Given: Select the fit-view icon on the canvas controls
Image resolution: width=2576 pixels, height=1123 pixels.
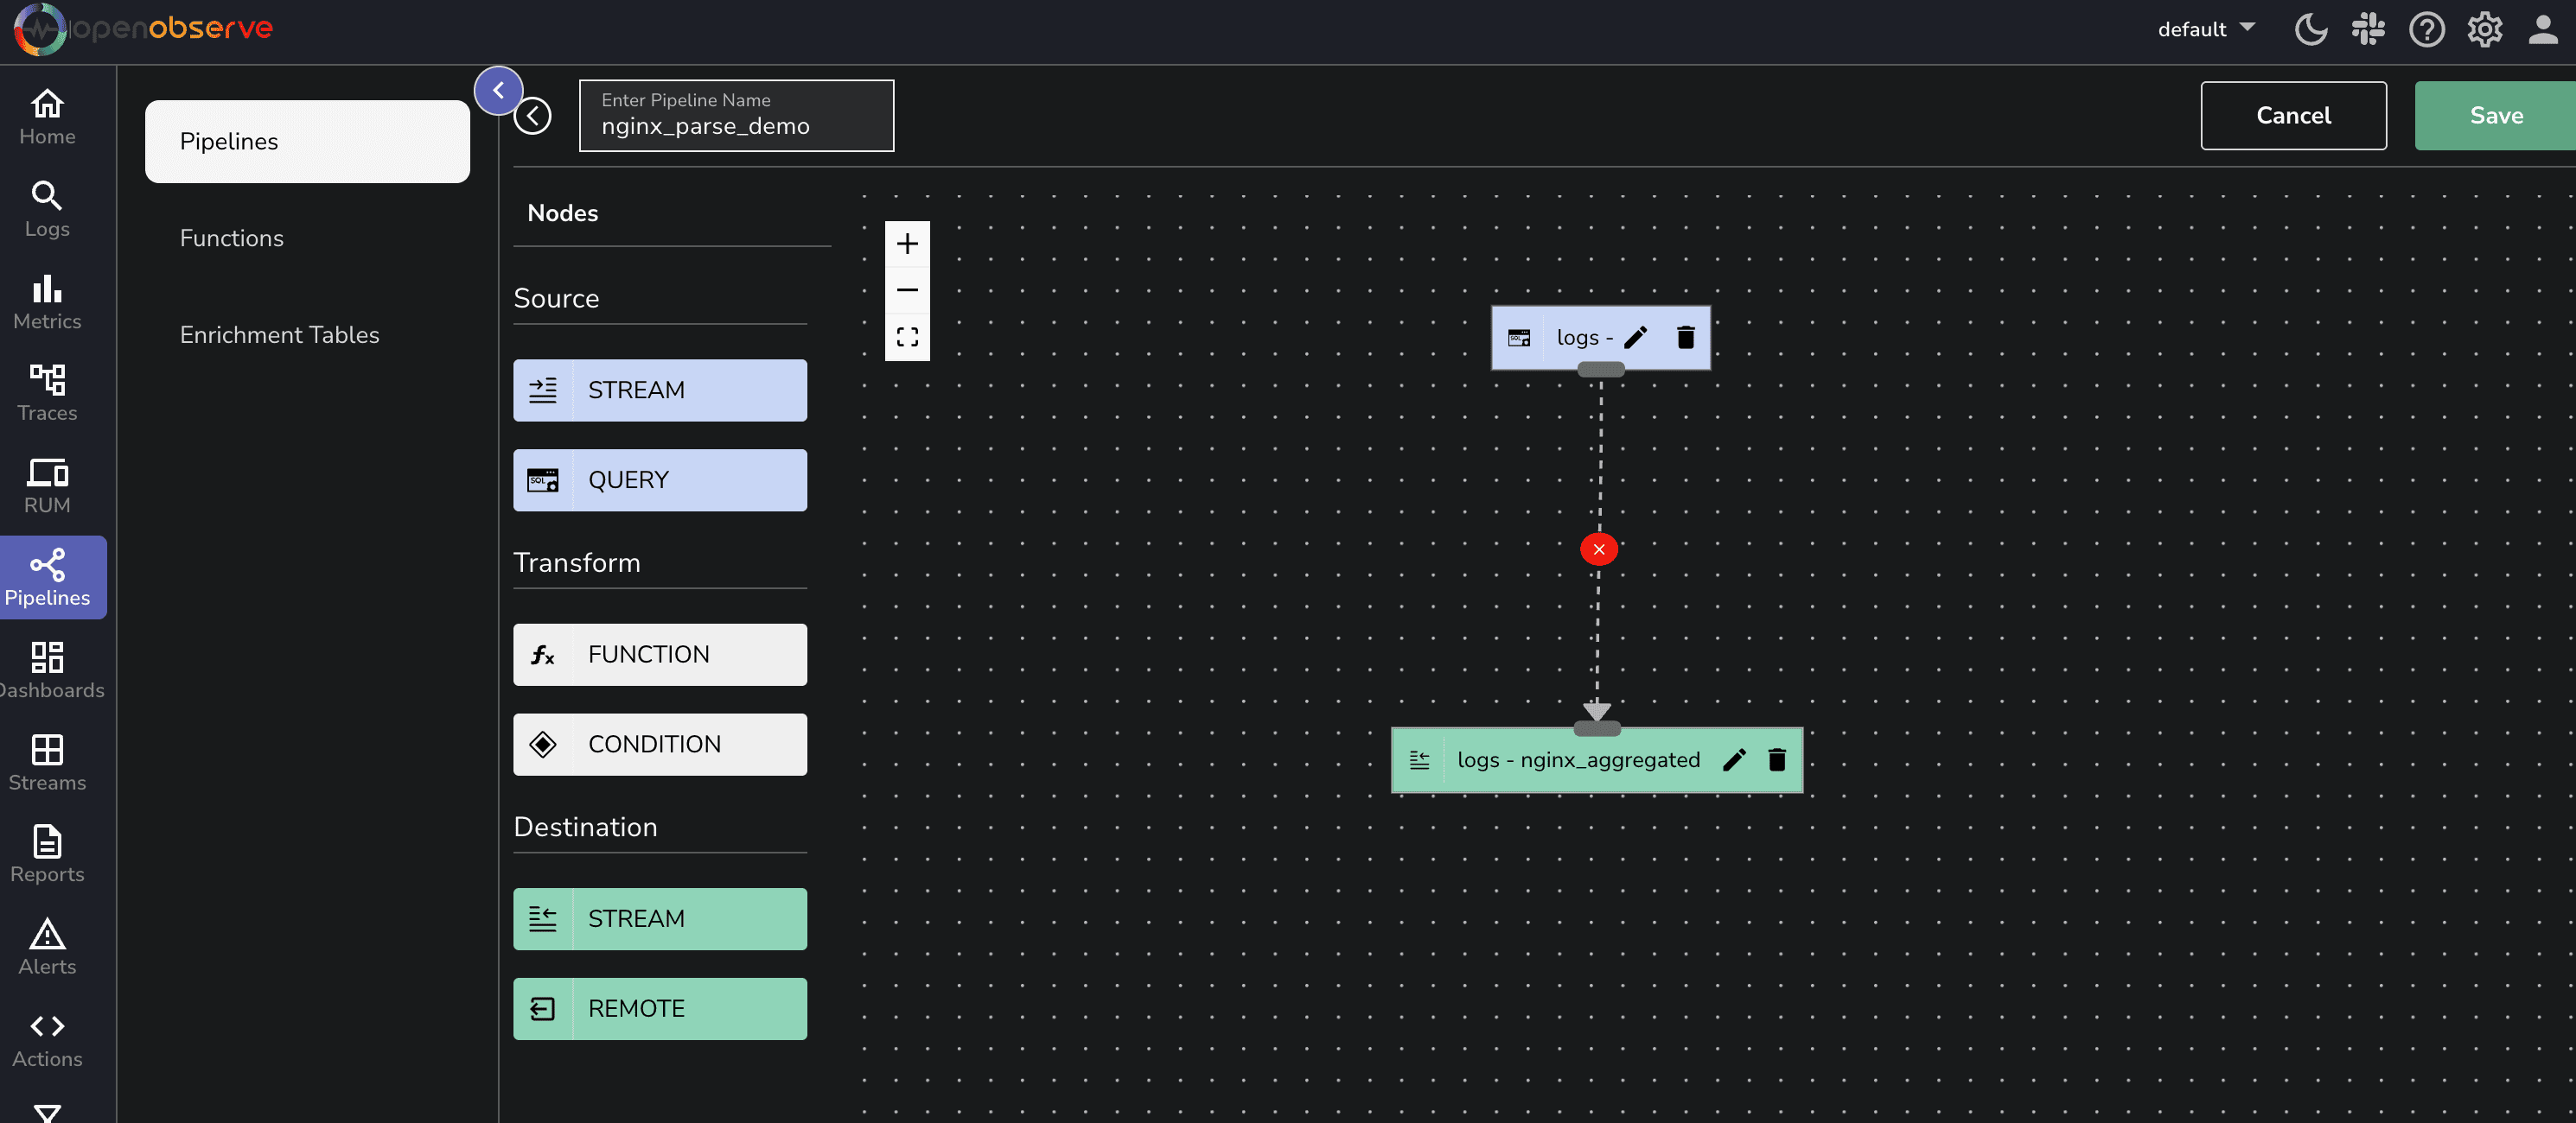Looking at the screenshot, I should coord(907,337).
